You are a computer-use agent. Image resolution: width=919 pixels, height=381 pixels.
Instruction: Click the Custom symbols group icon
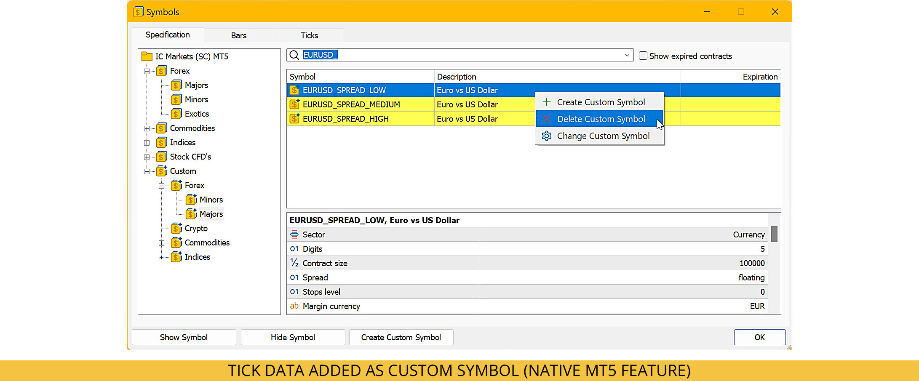coord(162,171)
